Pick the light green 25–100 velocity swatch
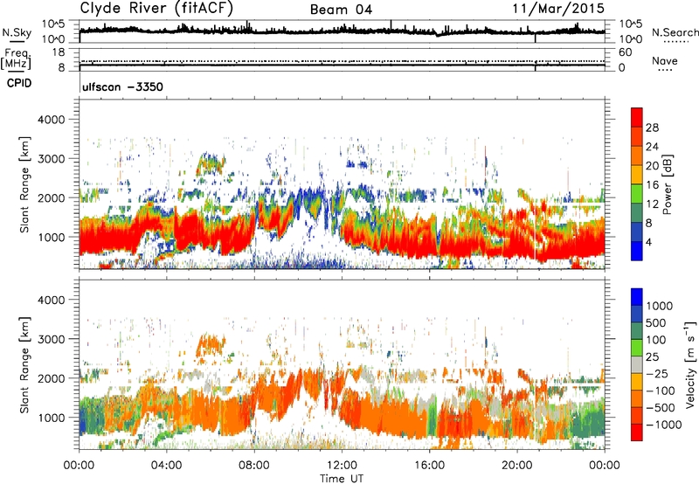Screen dimensions: 699x484 [x=637, y=348]
